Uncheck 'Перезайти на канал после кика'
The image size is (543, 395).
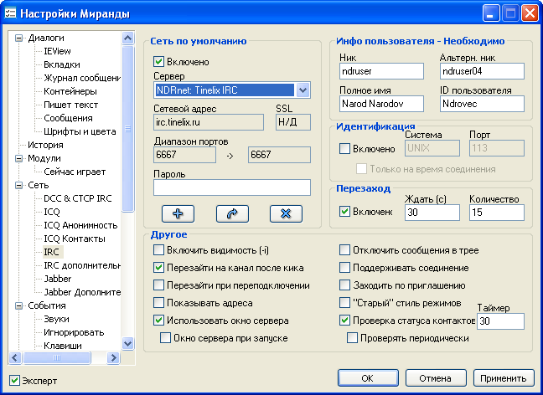[160, 268]
